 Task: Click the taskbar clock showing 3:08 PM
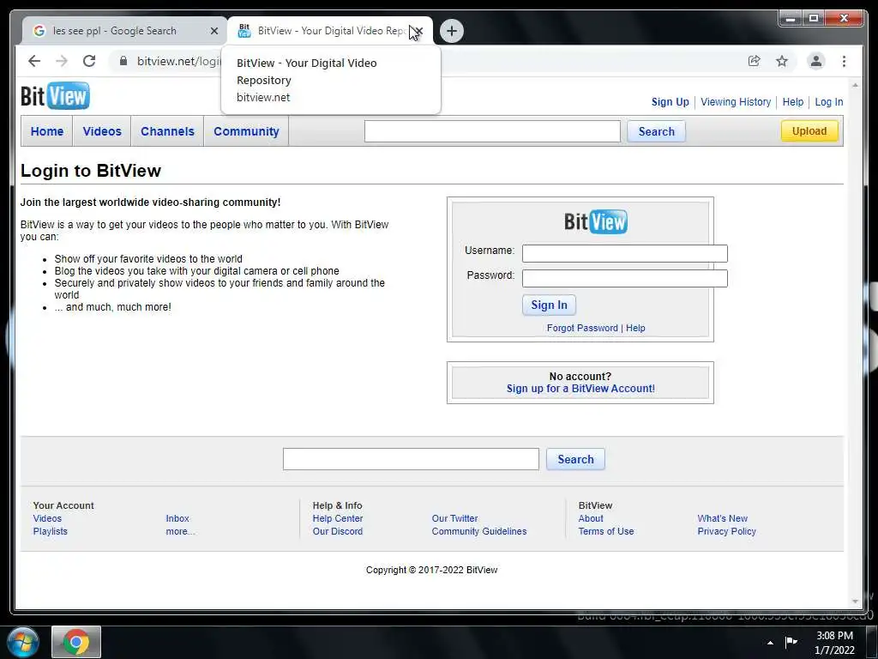click(834, 642)
